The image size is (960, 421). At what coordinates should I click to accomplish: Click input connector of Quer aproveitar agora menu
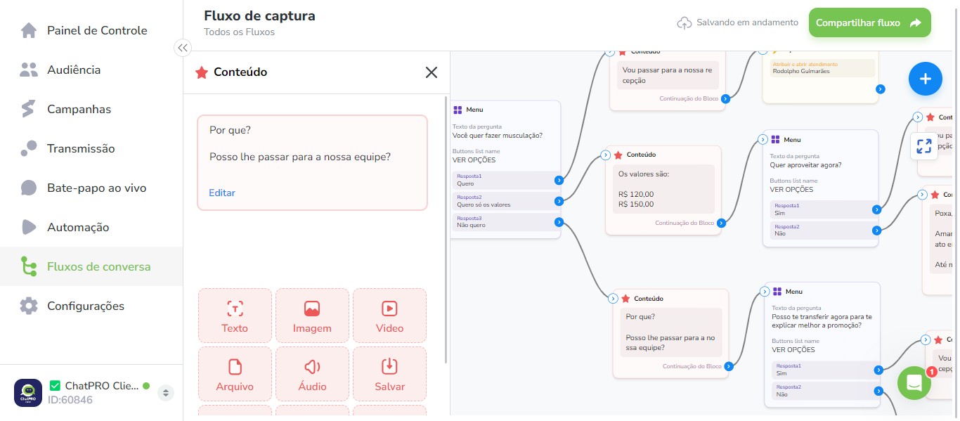pos(763,139)
